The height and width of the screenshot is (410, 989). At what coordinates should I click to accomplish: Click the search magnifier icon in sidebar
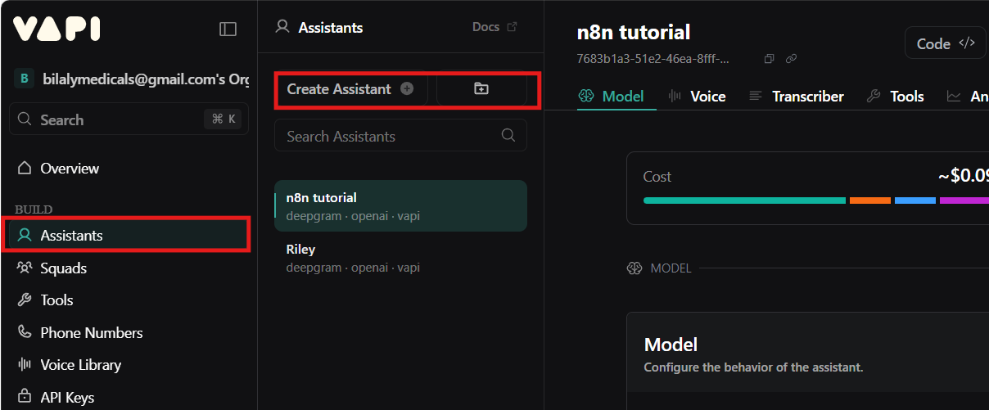25,119
